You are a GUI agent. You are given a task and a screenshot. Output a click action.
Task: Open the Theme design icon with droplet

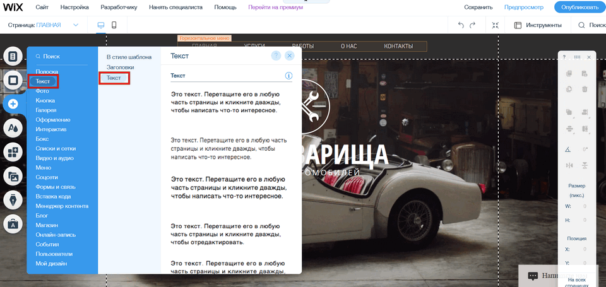tap(12, 128)
